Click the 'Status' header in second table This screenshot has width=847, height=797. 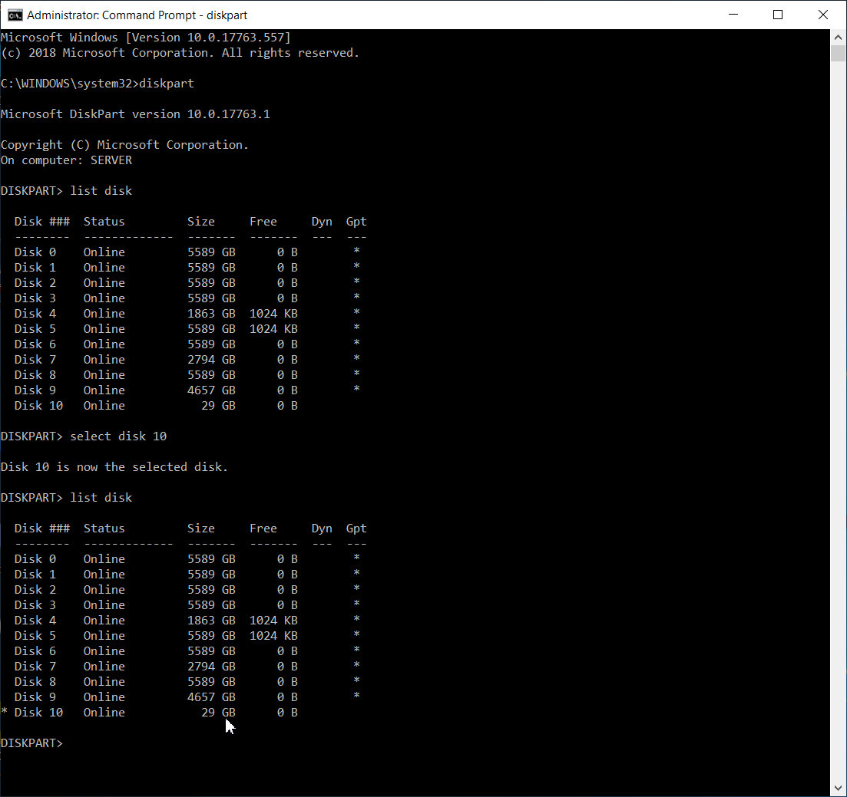click(104, 529)
